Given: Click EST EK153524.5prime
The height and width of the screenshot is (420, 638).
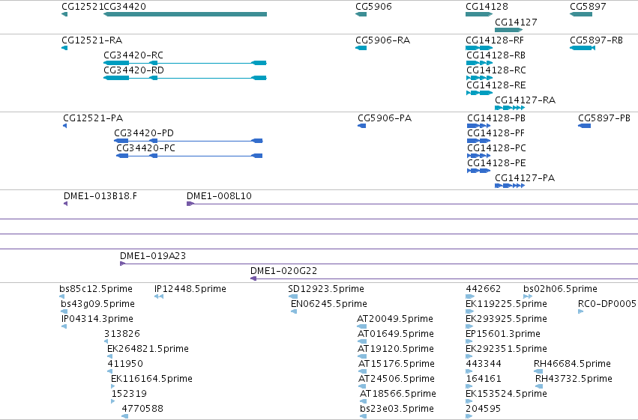Looking at the screenshot, I should pos(469,401).
